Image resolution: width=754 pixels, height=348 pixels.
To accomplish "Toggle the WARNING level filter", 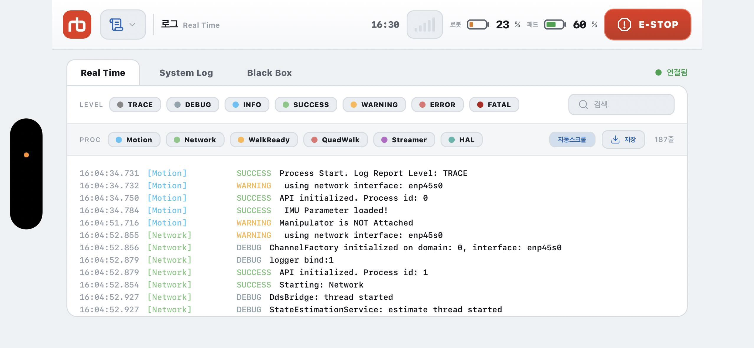I will (x=374, y=105).
